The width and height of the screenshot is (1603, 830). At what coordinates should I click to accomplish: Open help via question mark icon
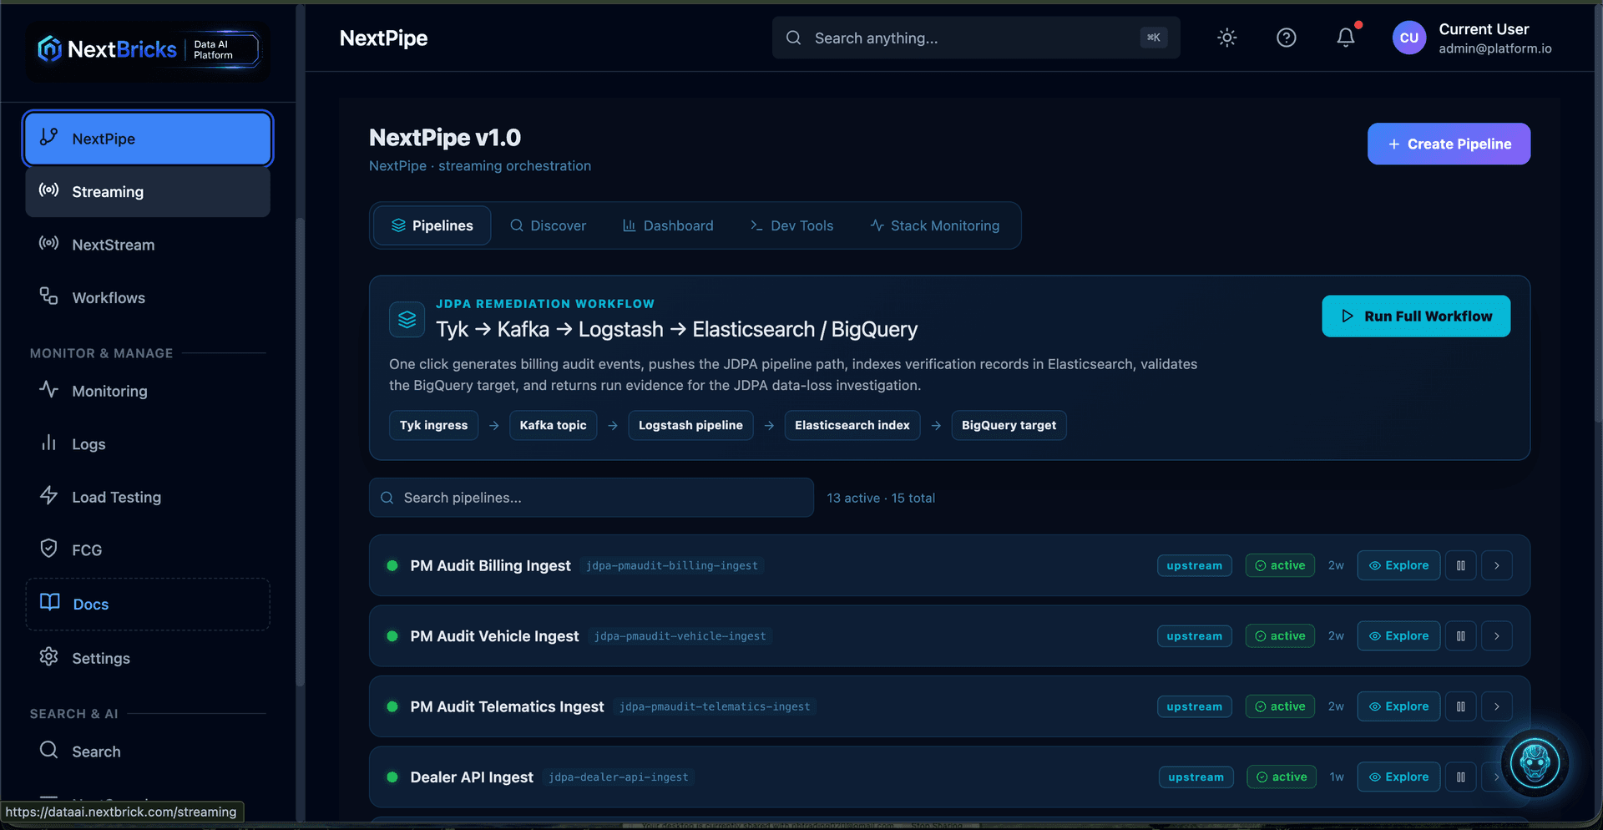1287,38
